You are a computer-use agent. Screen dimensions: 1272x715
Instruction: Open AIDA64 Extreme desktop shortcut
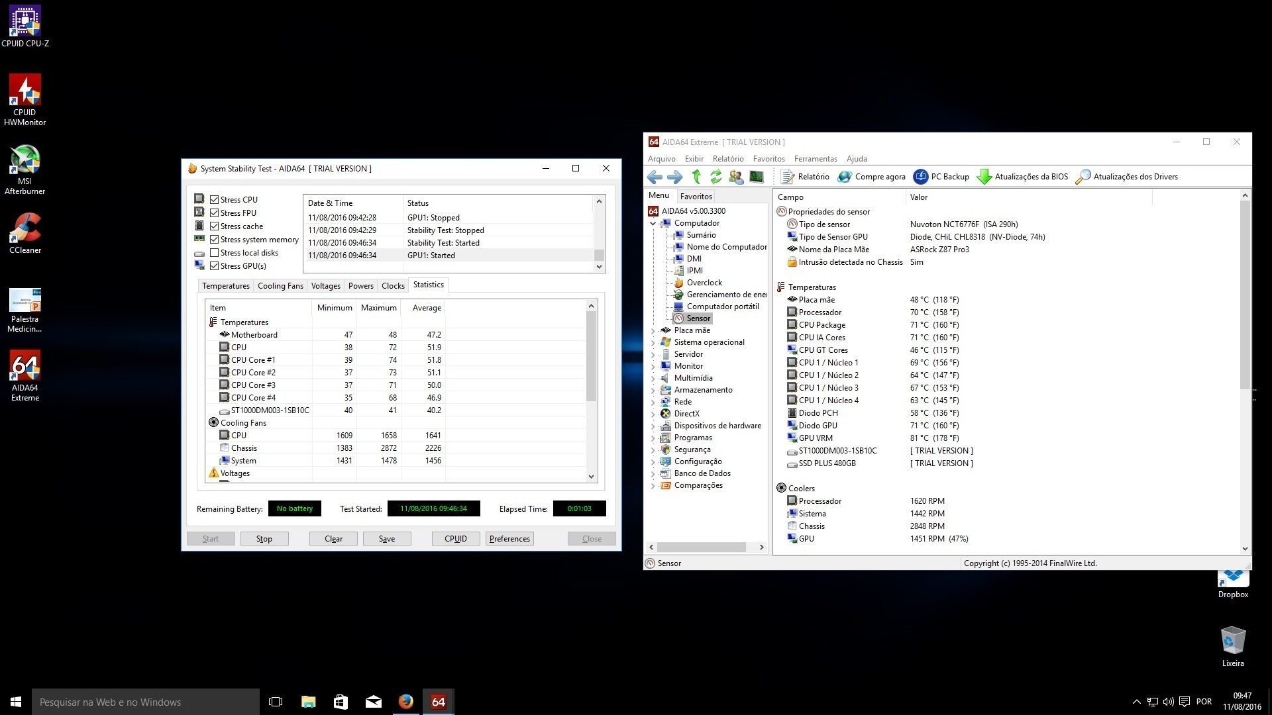25,375
